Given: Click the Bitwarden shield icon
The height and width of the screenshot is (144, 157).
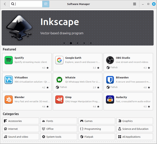Looking at the screenshot, I should click(x=110, y=80).
